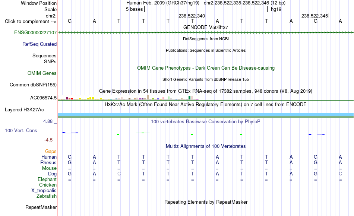Click the orange Gaps label

coord(51,151)
